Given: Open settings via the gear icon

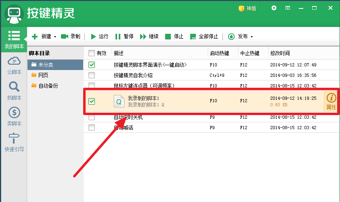Looking at the screenshot, I should coord(274,8).
